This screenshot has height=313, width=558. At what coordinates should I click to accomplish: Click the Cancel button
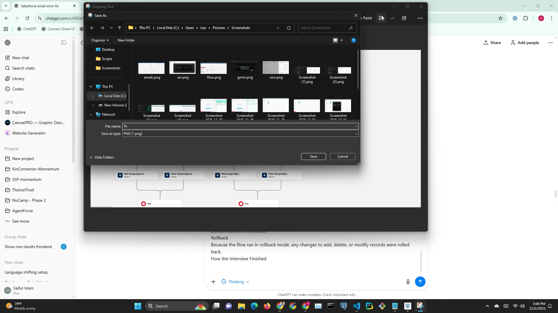pyautogui.click(x=342, y=156)
